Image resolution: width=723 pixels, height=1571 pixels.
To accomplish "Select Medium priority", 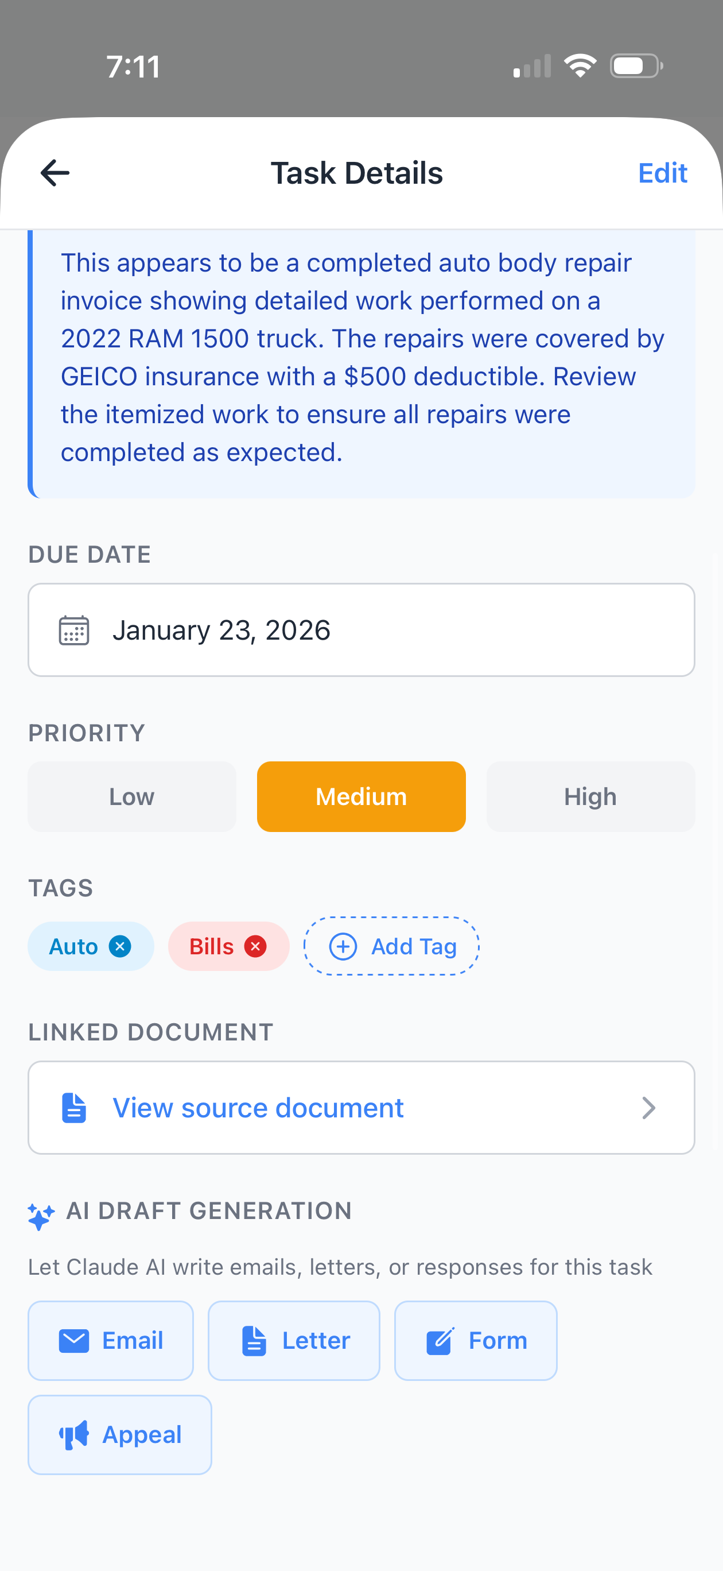I will (361, 796).
